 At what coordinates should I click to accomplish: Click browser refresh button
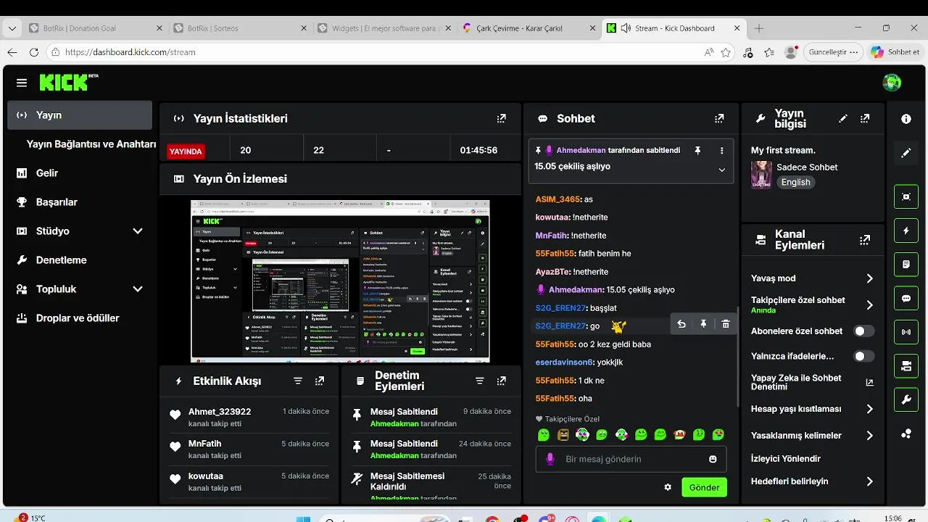pyautogui.click(x=34, y=52)
